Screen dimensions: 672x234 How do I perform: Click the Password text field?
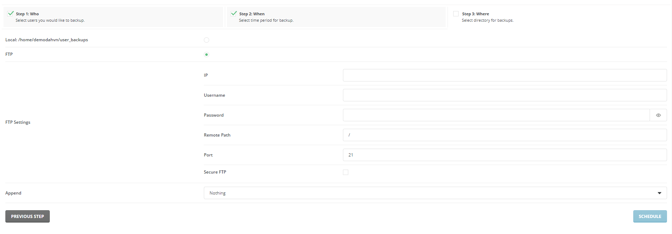click(x=496, y=115)
